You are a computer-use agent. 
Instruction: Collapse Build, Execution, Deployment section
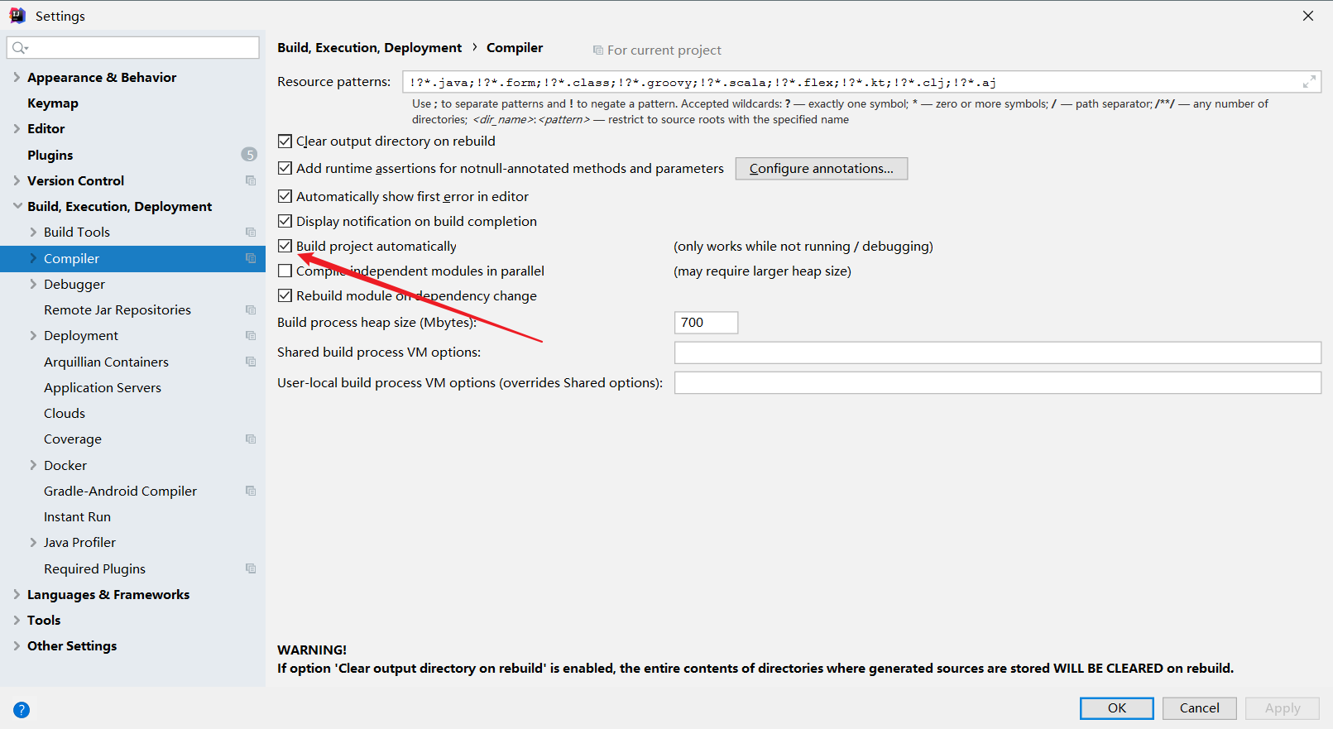coord(17,206)
